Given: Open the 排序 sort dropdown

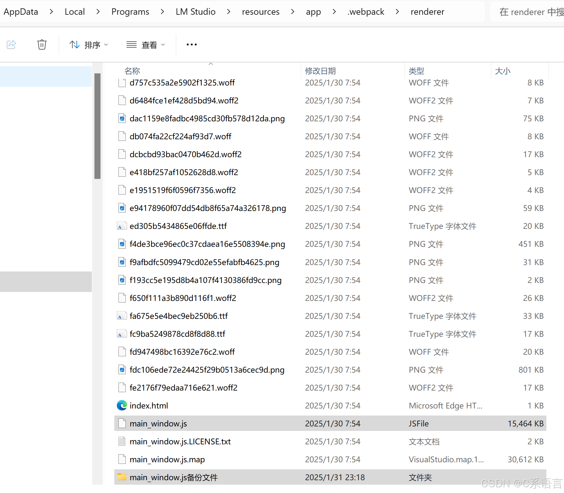Looking at the screenshot, I should [x=89, y=45].
